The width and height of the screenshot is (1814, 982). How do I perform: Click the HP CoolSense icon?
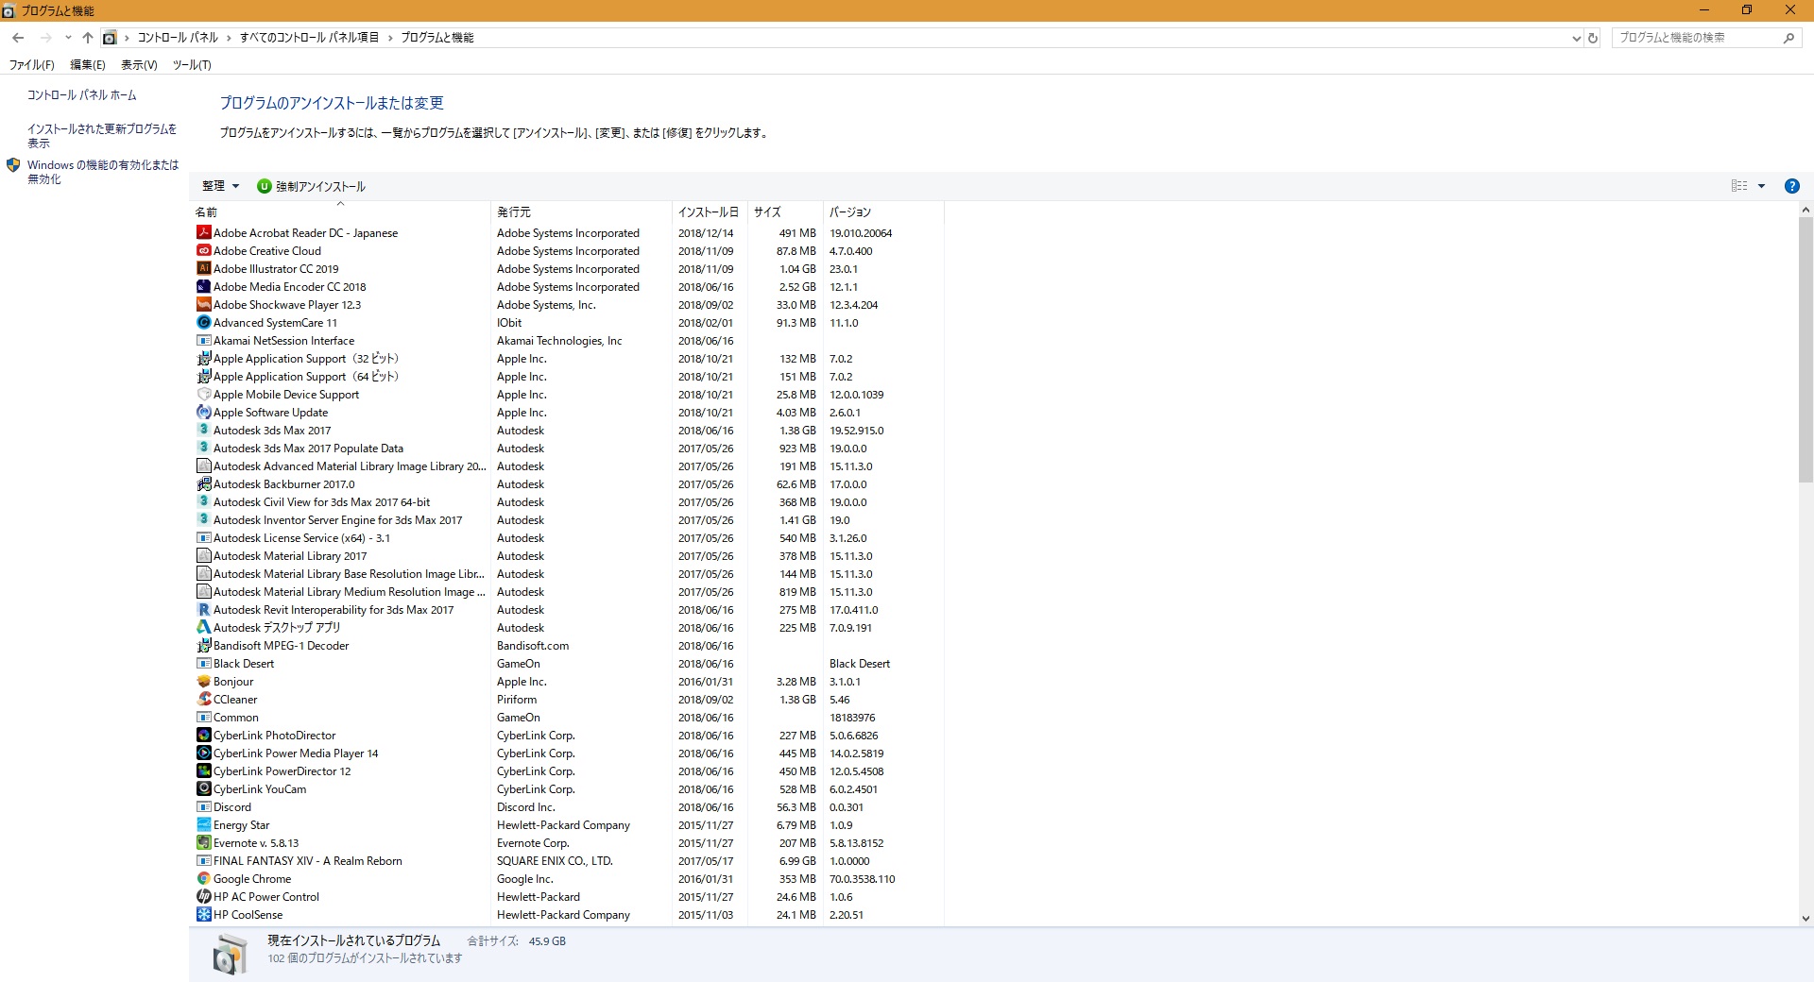tap(203, 914)
